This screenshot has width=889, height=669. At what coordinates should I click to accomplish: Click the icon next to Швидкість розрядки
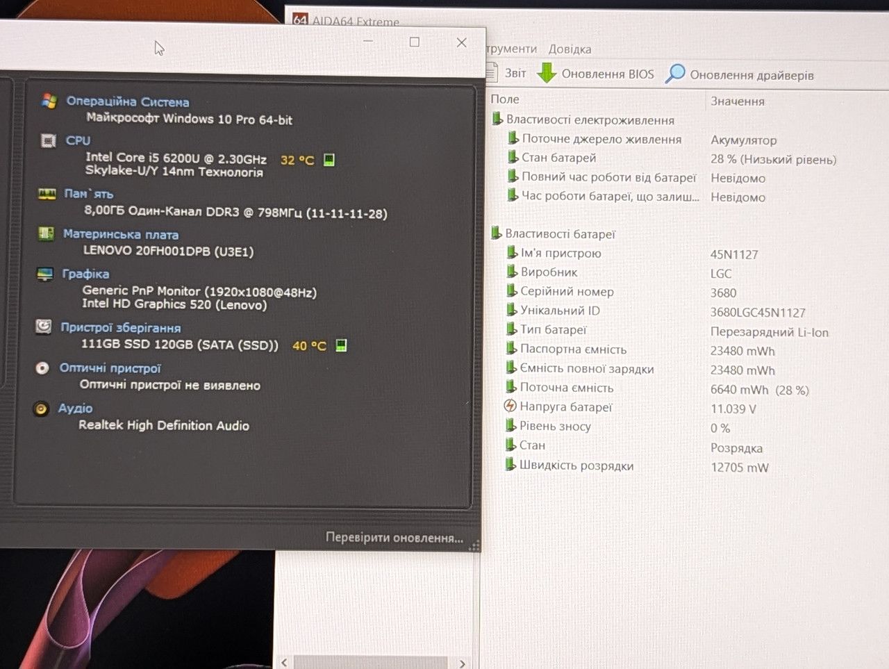[511, 464]
